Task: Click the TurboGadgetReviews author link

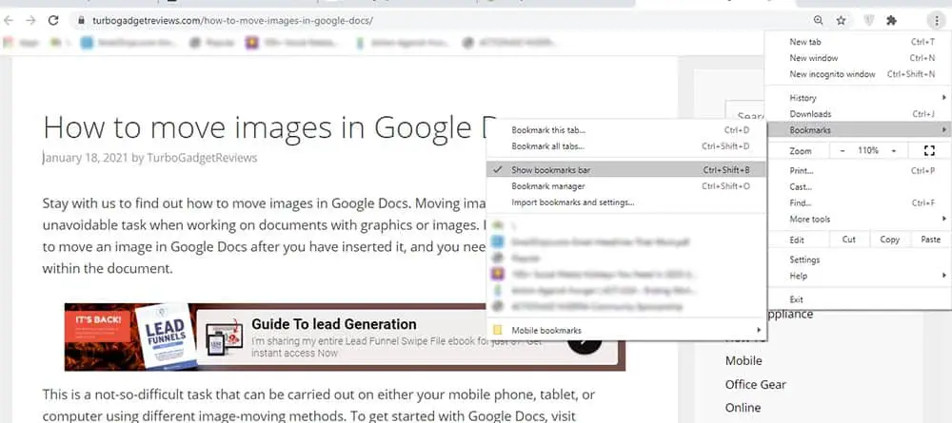Action: (202, 158)
